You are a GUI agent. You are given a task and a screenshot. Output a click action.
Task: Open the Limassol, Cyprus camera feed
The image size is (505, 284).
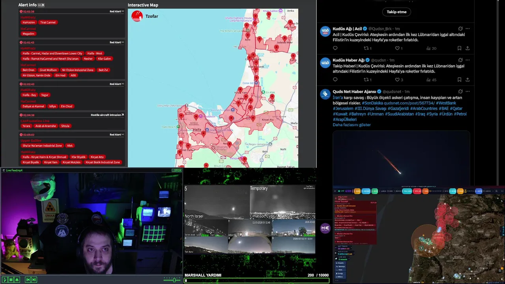click(x=282, y=202)
